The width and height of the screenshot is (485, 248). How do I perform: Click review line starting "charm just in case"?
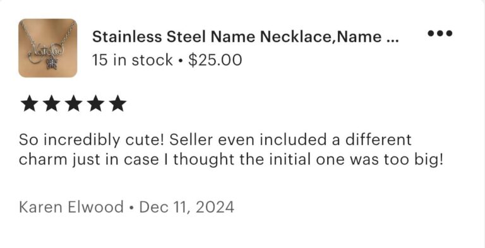coord(231,160)
